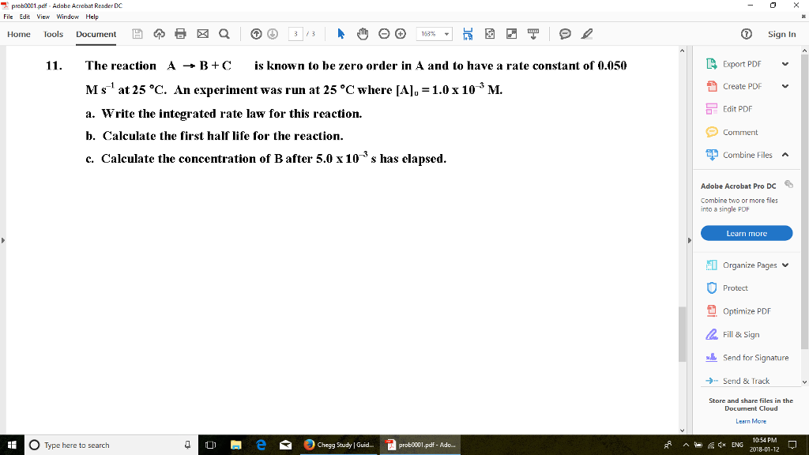Screen dimensions: 809x455
Task: Expand the Export PDF options chevron
Action: (x=786, y=62)
